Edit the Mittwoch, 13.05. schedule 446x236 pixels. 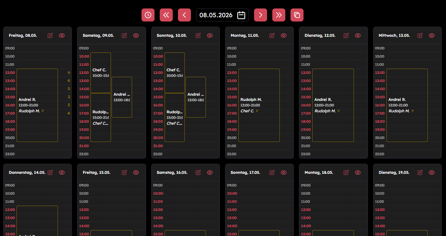pyautogui.click(x=420, y=35)
